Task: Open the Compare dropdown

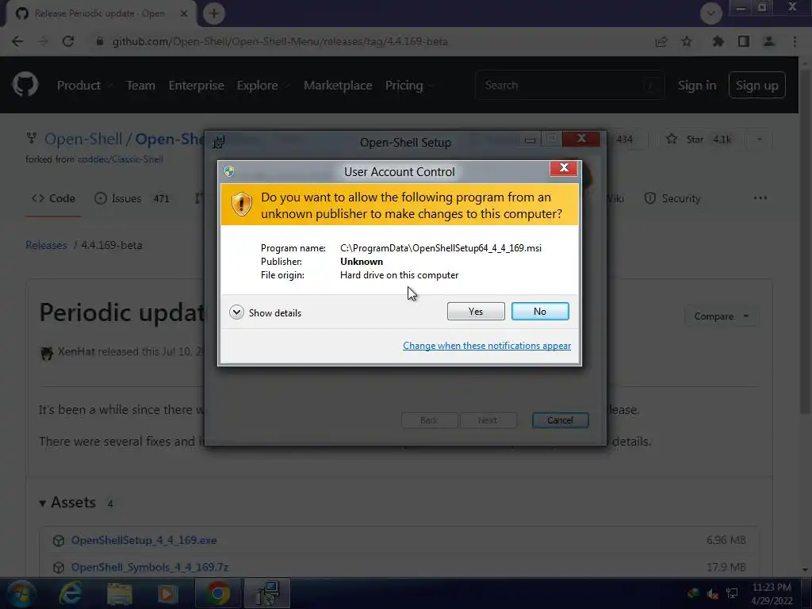Action: pyautogui.click(x=722, y=316)
